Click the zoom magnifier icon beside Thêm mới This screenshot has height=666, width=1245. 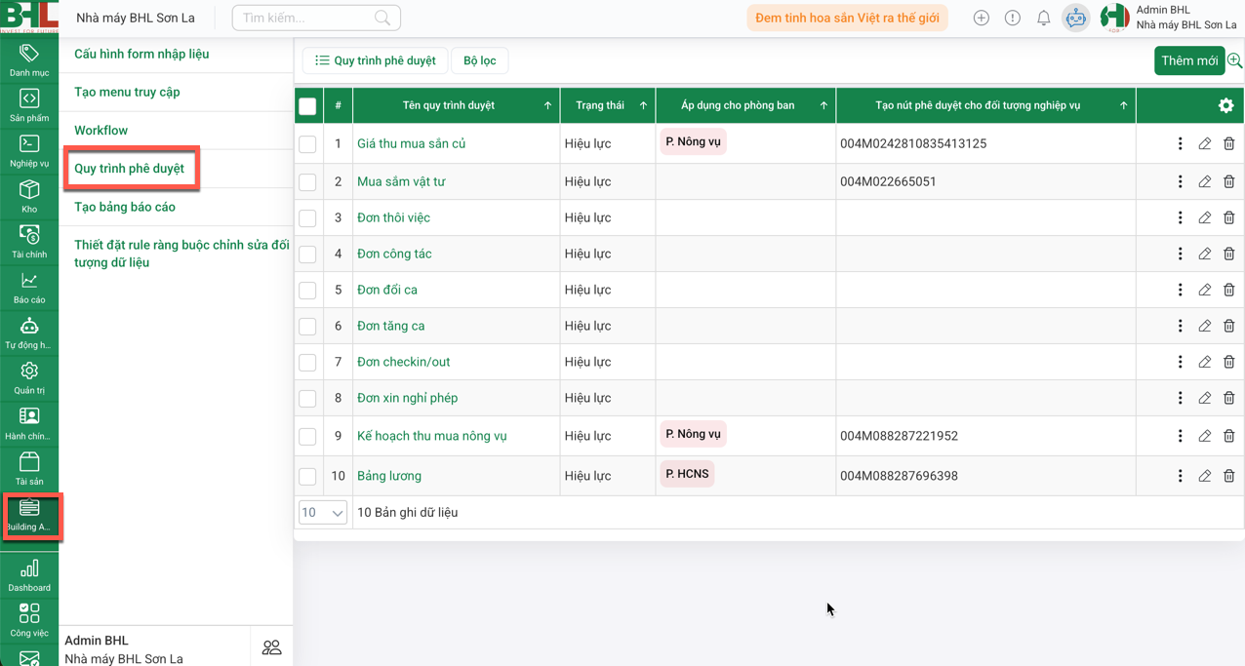coord(1234,60)
